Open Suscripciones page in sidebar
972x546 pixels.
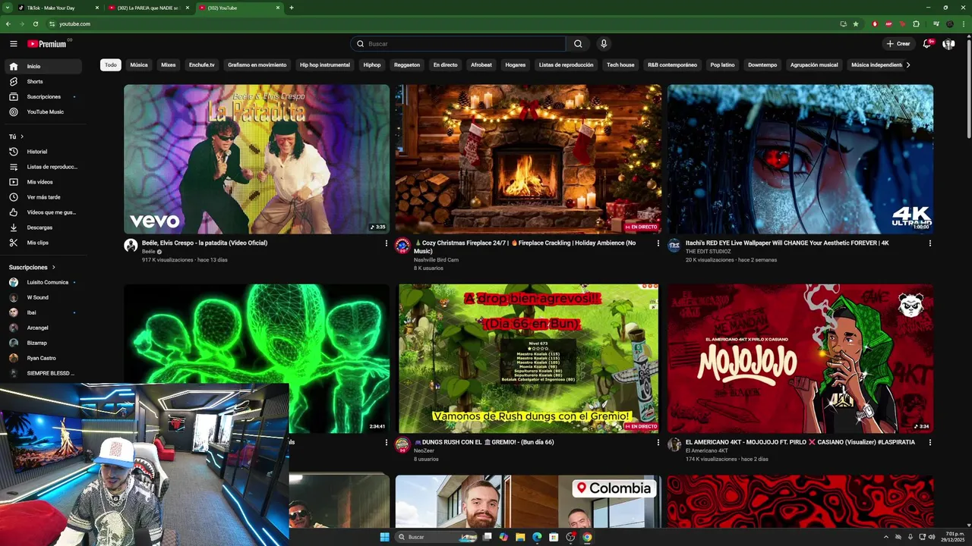42,96
